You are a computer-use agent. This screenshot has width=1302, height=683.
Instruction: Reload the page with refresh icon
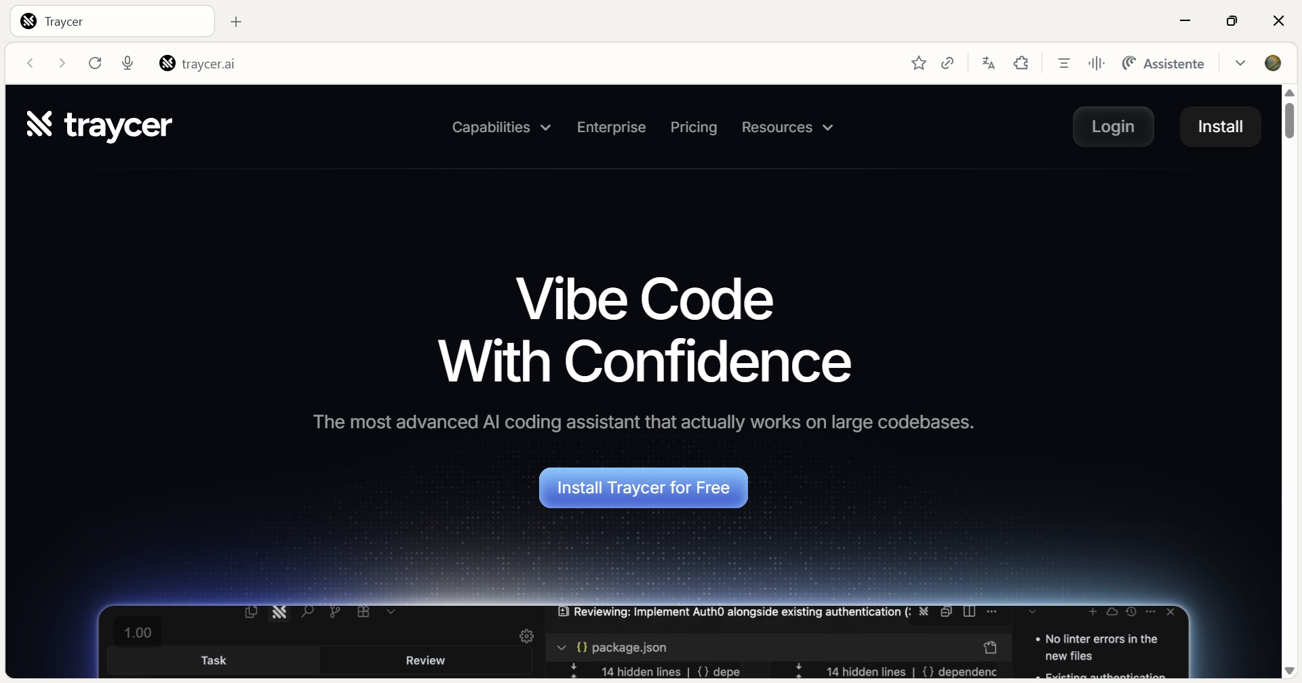(x=95, y=63)
